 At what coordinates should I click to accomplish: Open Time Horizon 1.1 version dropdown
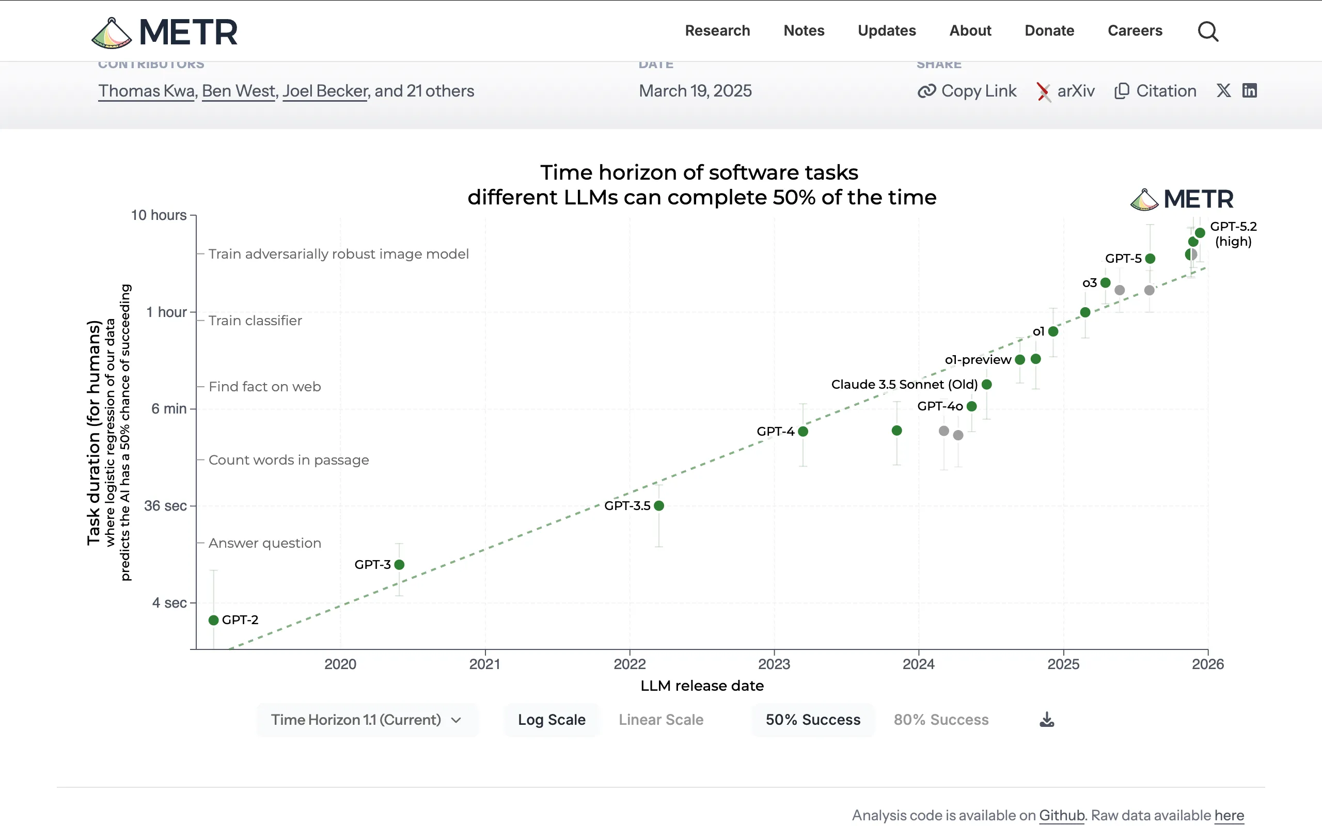point(356,720)
